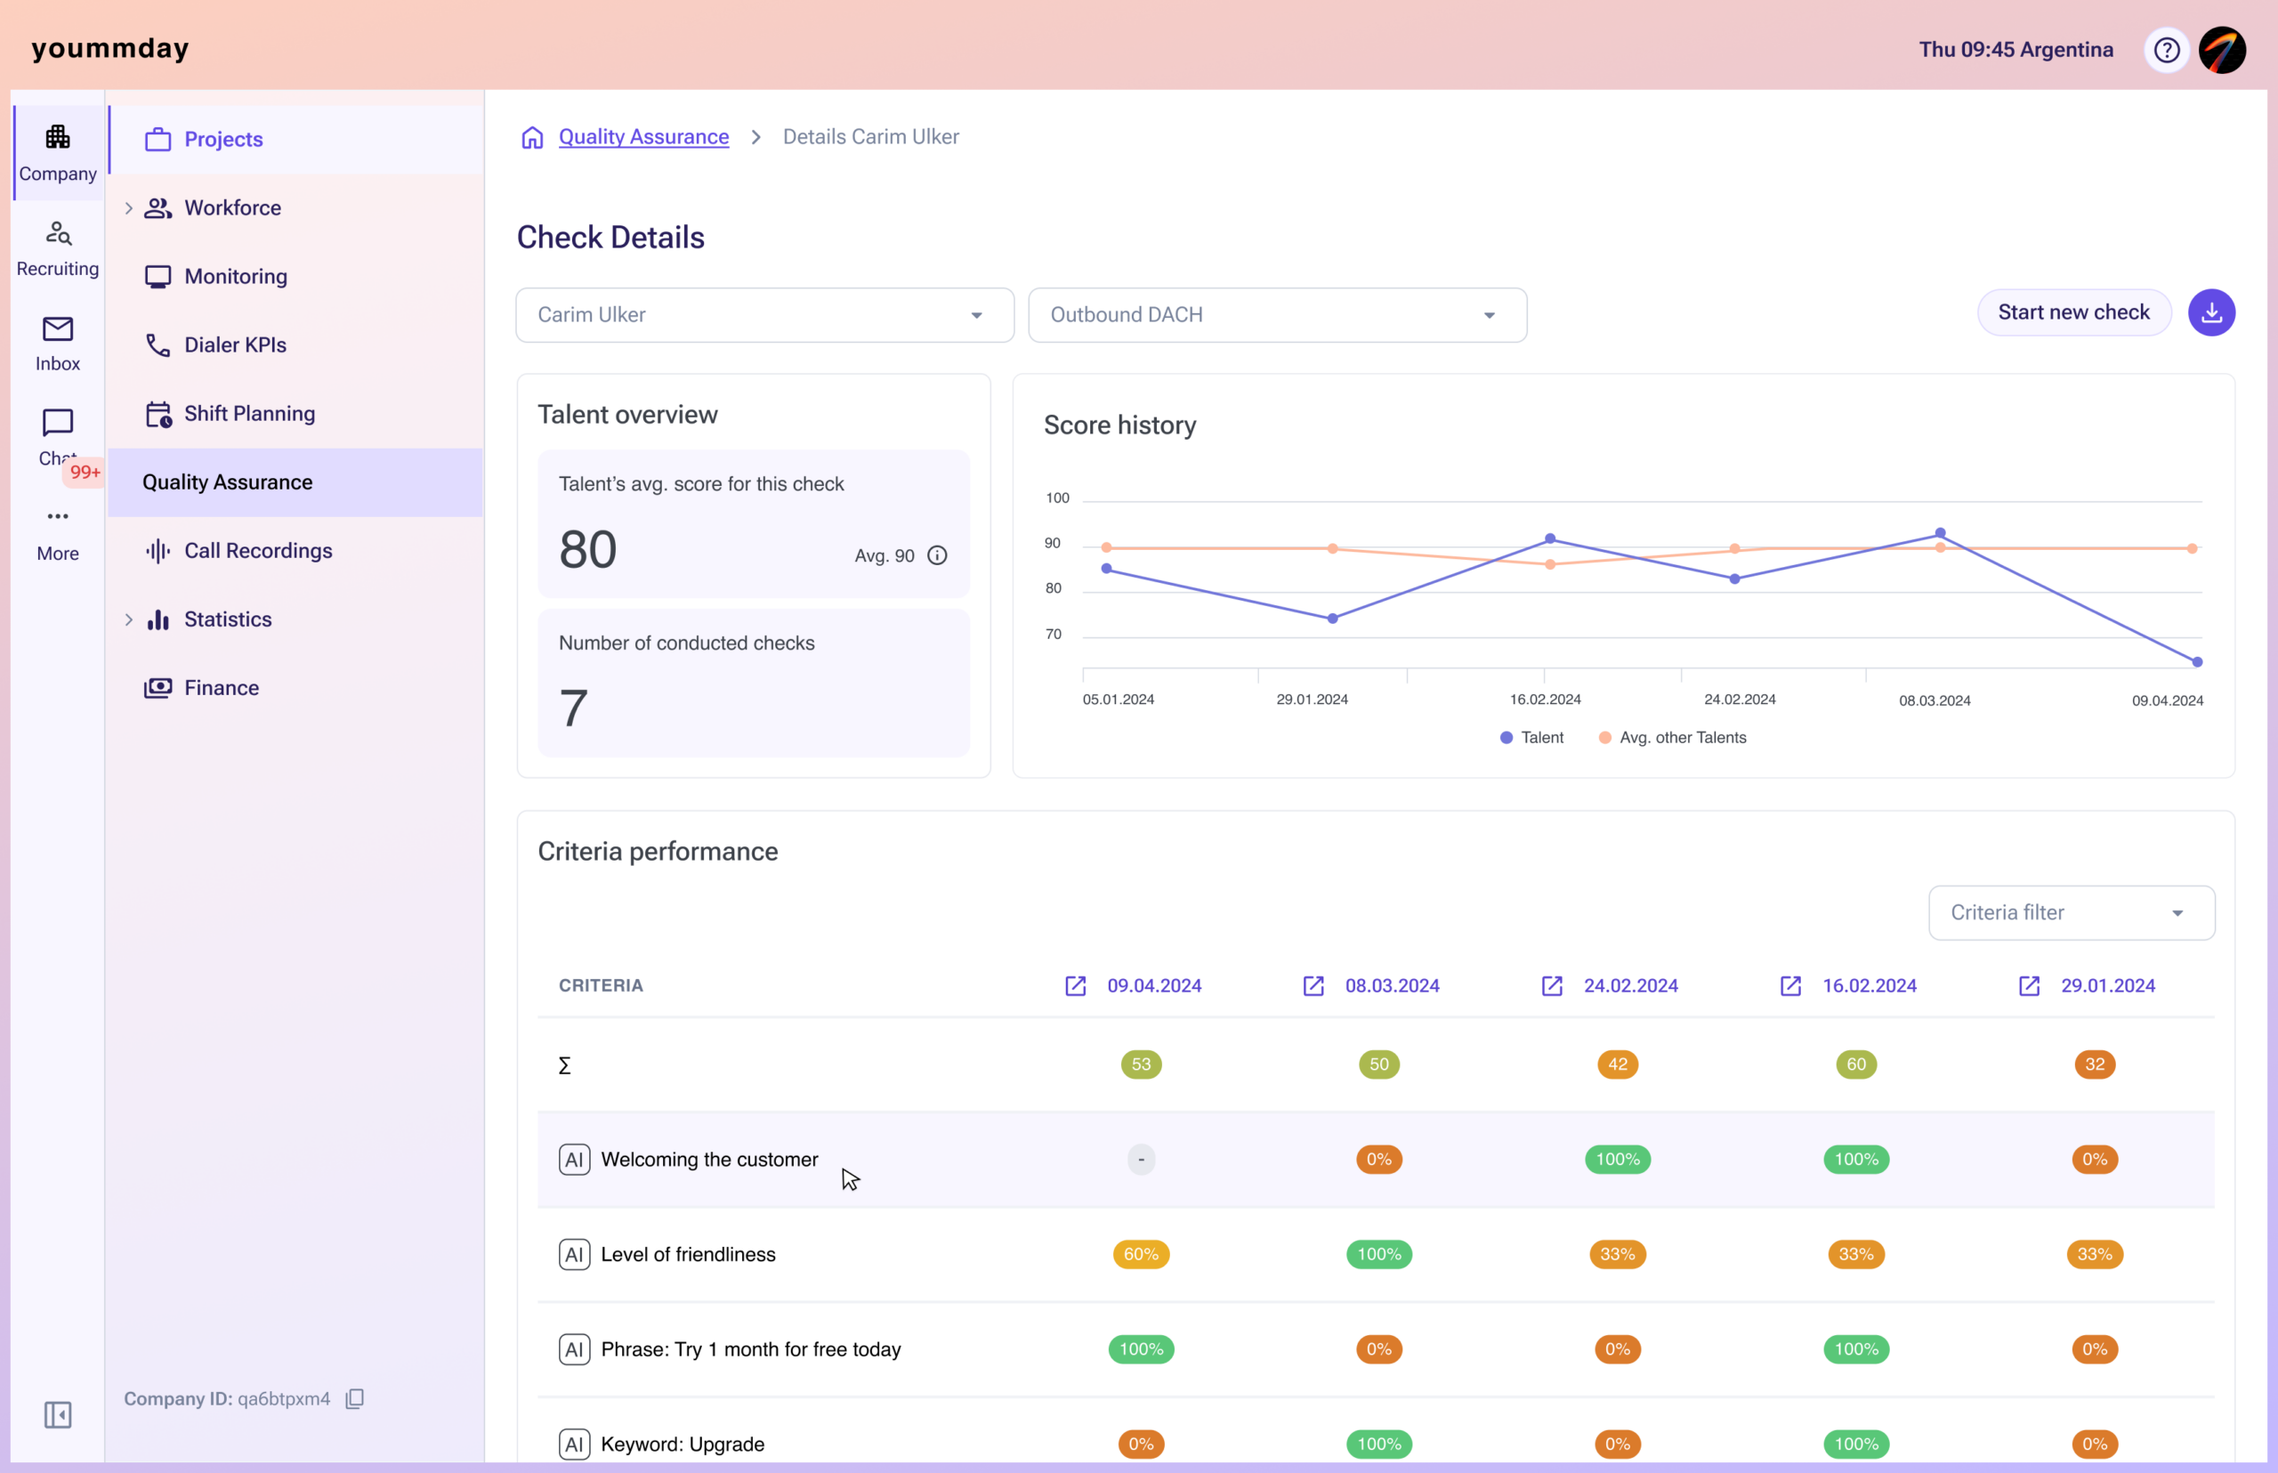Open the help question mark icon
The height and width of the screenshot is (1473, 2278).
(2166, 50)
